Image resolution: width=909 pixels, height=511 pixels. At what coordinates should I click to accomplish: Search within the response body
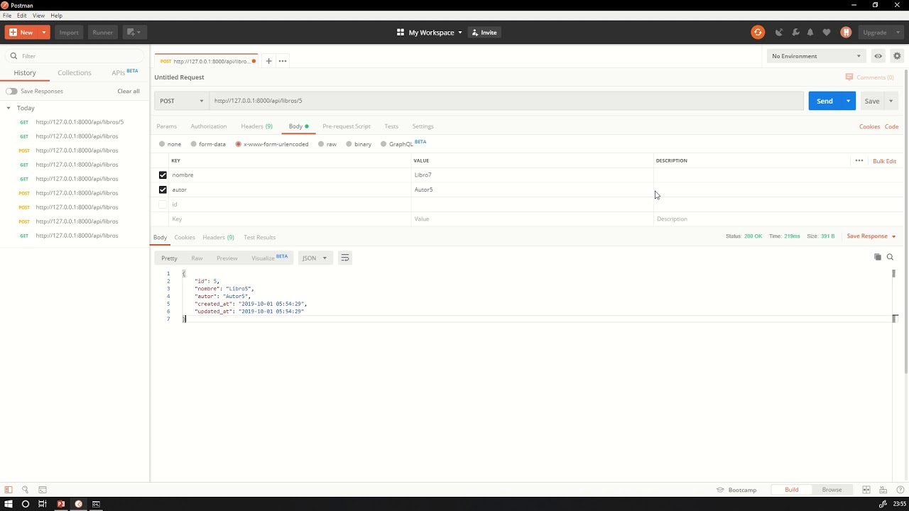(x=890, y=257)
